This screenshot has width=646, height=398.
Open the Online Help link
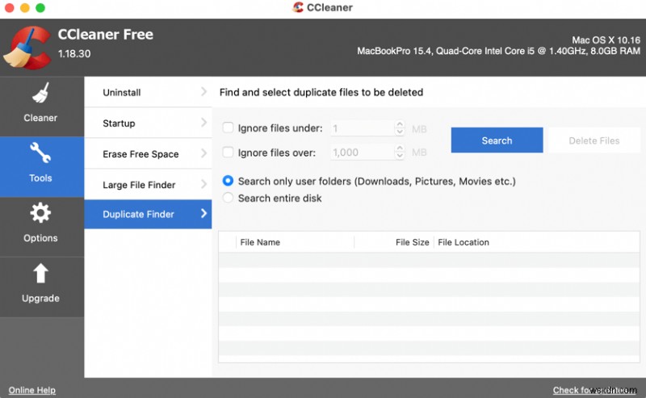coord(32,390)
